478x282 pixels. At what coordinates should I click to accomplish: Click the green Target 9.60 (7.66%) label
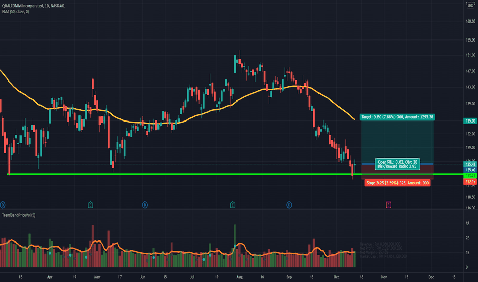point(397,117)
